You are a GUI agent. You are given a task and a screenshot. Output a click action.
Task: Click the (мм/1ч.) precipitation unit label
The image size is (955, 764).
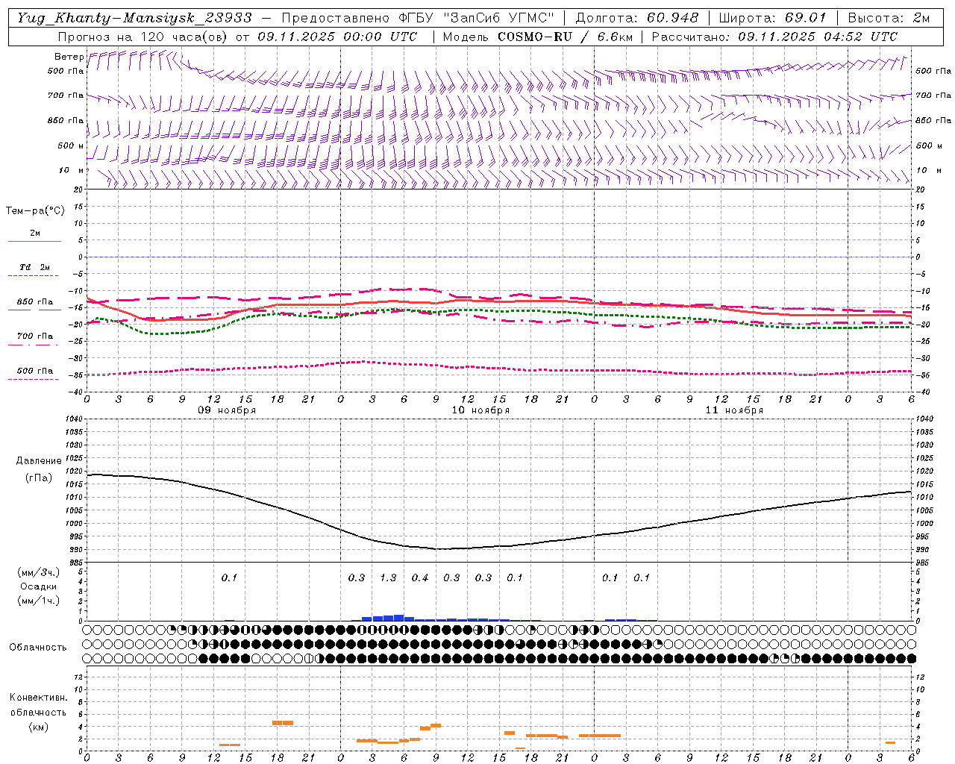pyautogui.click(x=39, y=601)
